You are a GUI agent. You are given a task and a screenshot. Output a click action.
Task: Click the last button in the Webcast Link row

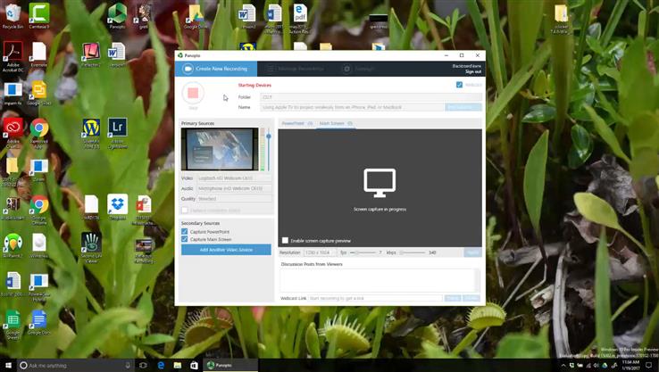(x=471, y=298)
